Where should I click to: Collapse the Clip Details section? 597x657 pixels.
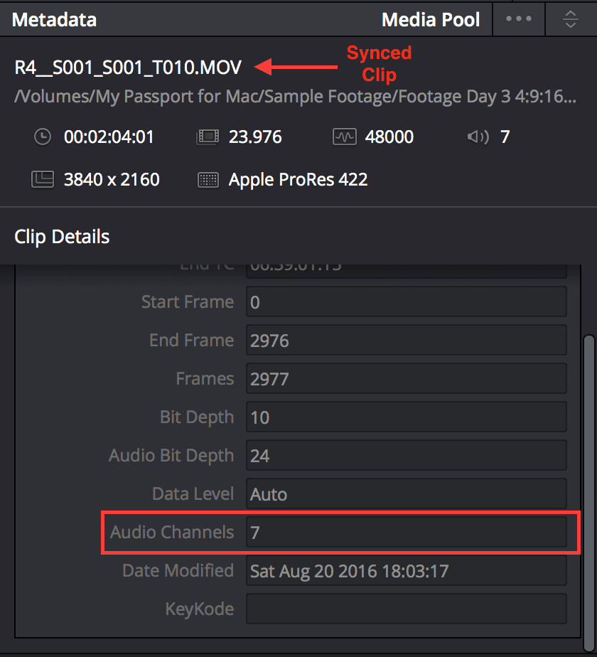point(62,236)
